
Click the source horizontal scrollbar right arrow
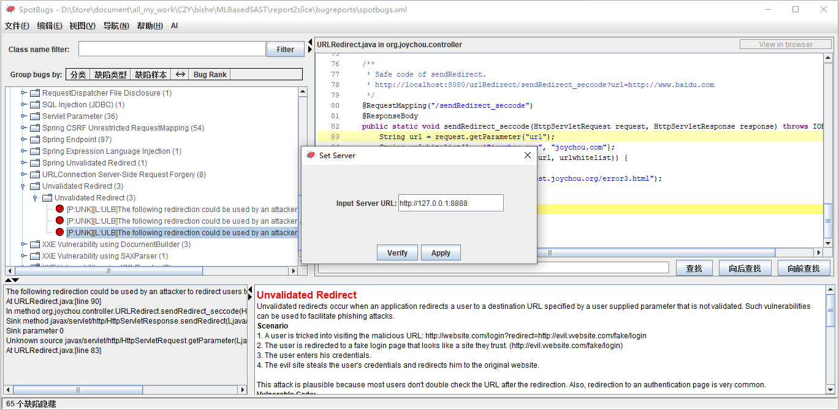coord(818,252)
